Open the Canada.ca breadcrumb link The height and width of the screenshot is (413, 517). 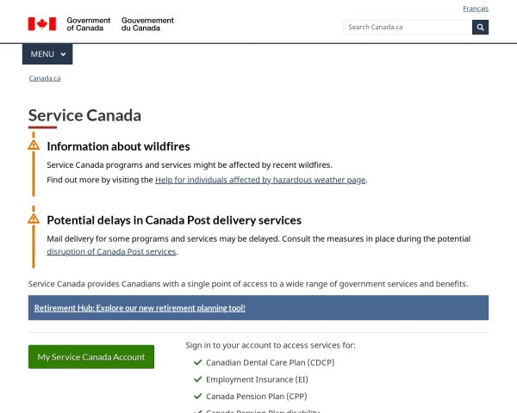[45, 78]
